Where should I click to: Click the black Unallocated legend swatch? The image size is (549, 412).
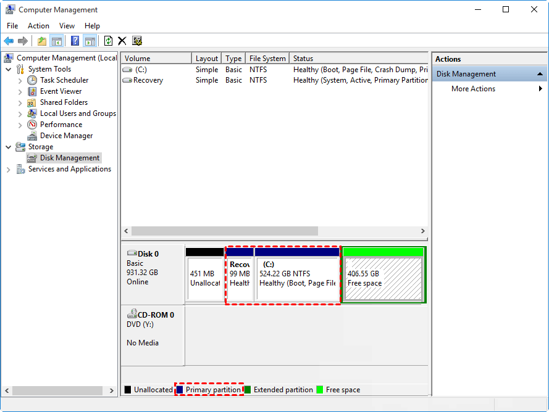click(128, 390)
